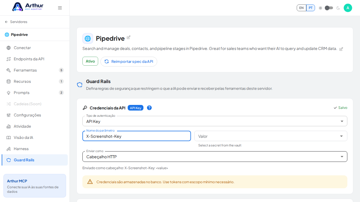Click the Configurações sliders icon
360x202 pixels.
click(x=8, y=115)
